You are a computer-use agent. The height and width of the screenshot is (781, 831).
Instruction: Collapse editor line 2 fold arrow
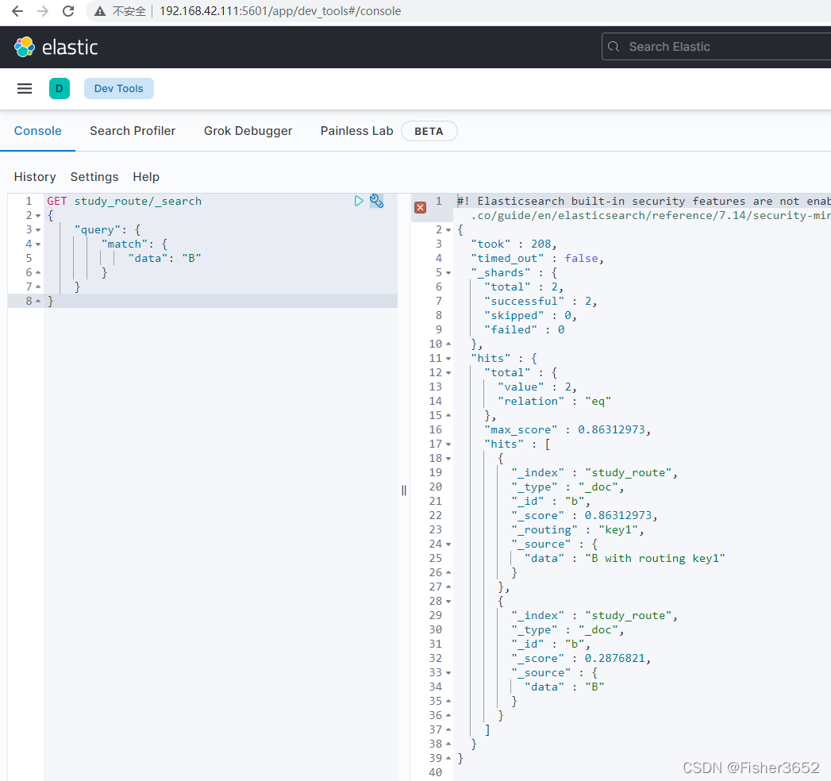pyautogui.click(x=38, y=216)
